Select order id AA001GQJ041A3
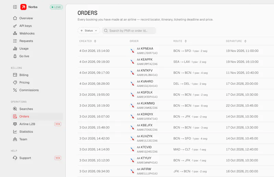The image size is (274, 177). coord(147,86)
